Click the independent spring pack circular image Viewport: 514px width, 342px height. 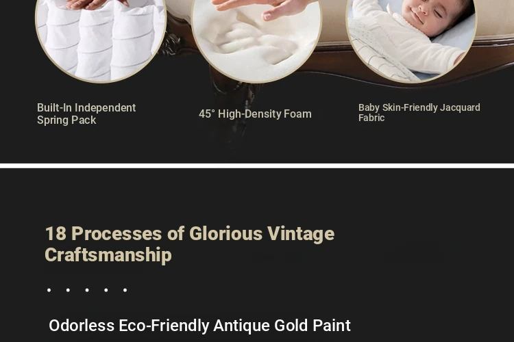pyautogui.click(x=101, y=40)
